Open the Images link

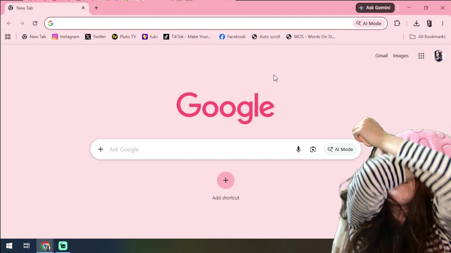[401, 56]
